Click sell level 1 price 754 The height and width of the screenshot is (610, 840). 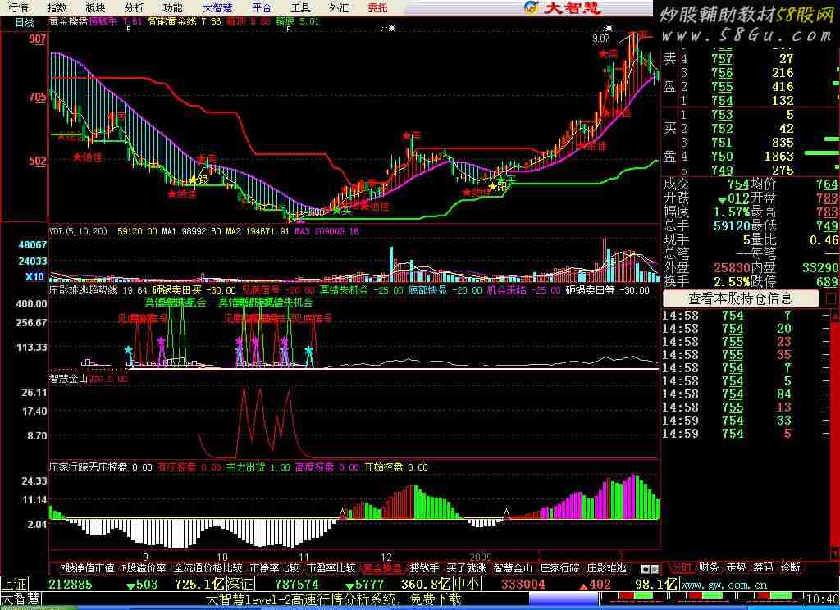pos(722,100)
